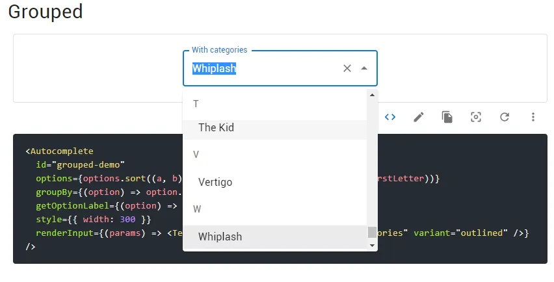Click the Grouped section heading
This screenshot has width=554, height=282.
46,12
